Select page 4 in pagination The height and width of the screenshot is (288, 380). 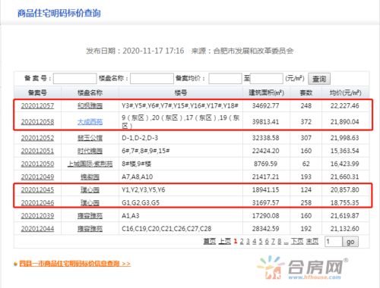click(x=255, y=241)
